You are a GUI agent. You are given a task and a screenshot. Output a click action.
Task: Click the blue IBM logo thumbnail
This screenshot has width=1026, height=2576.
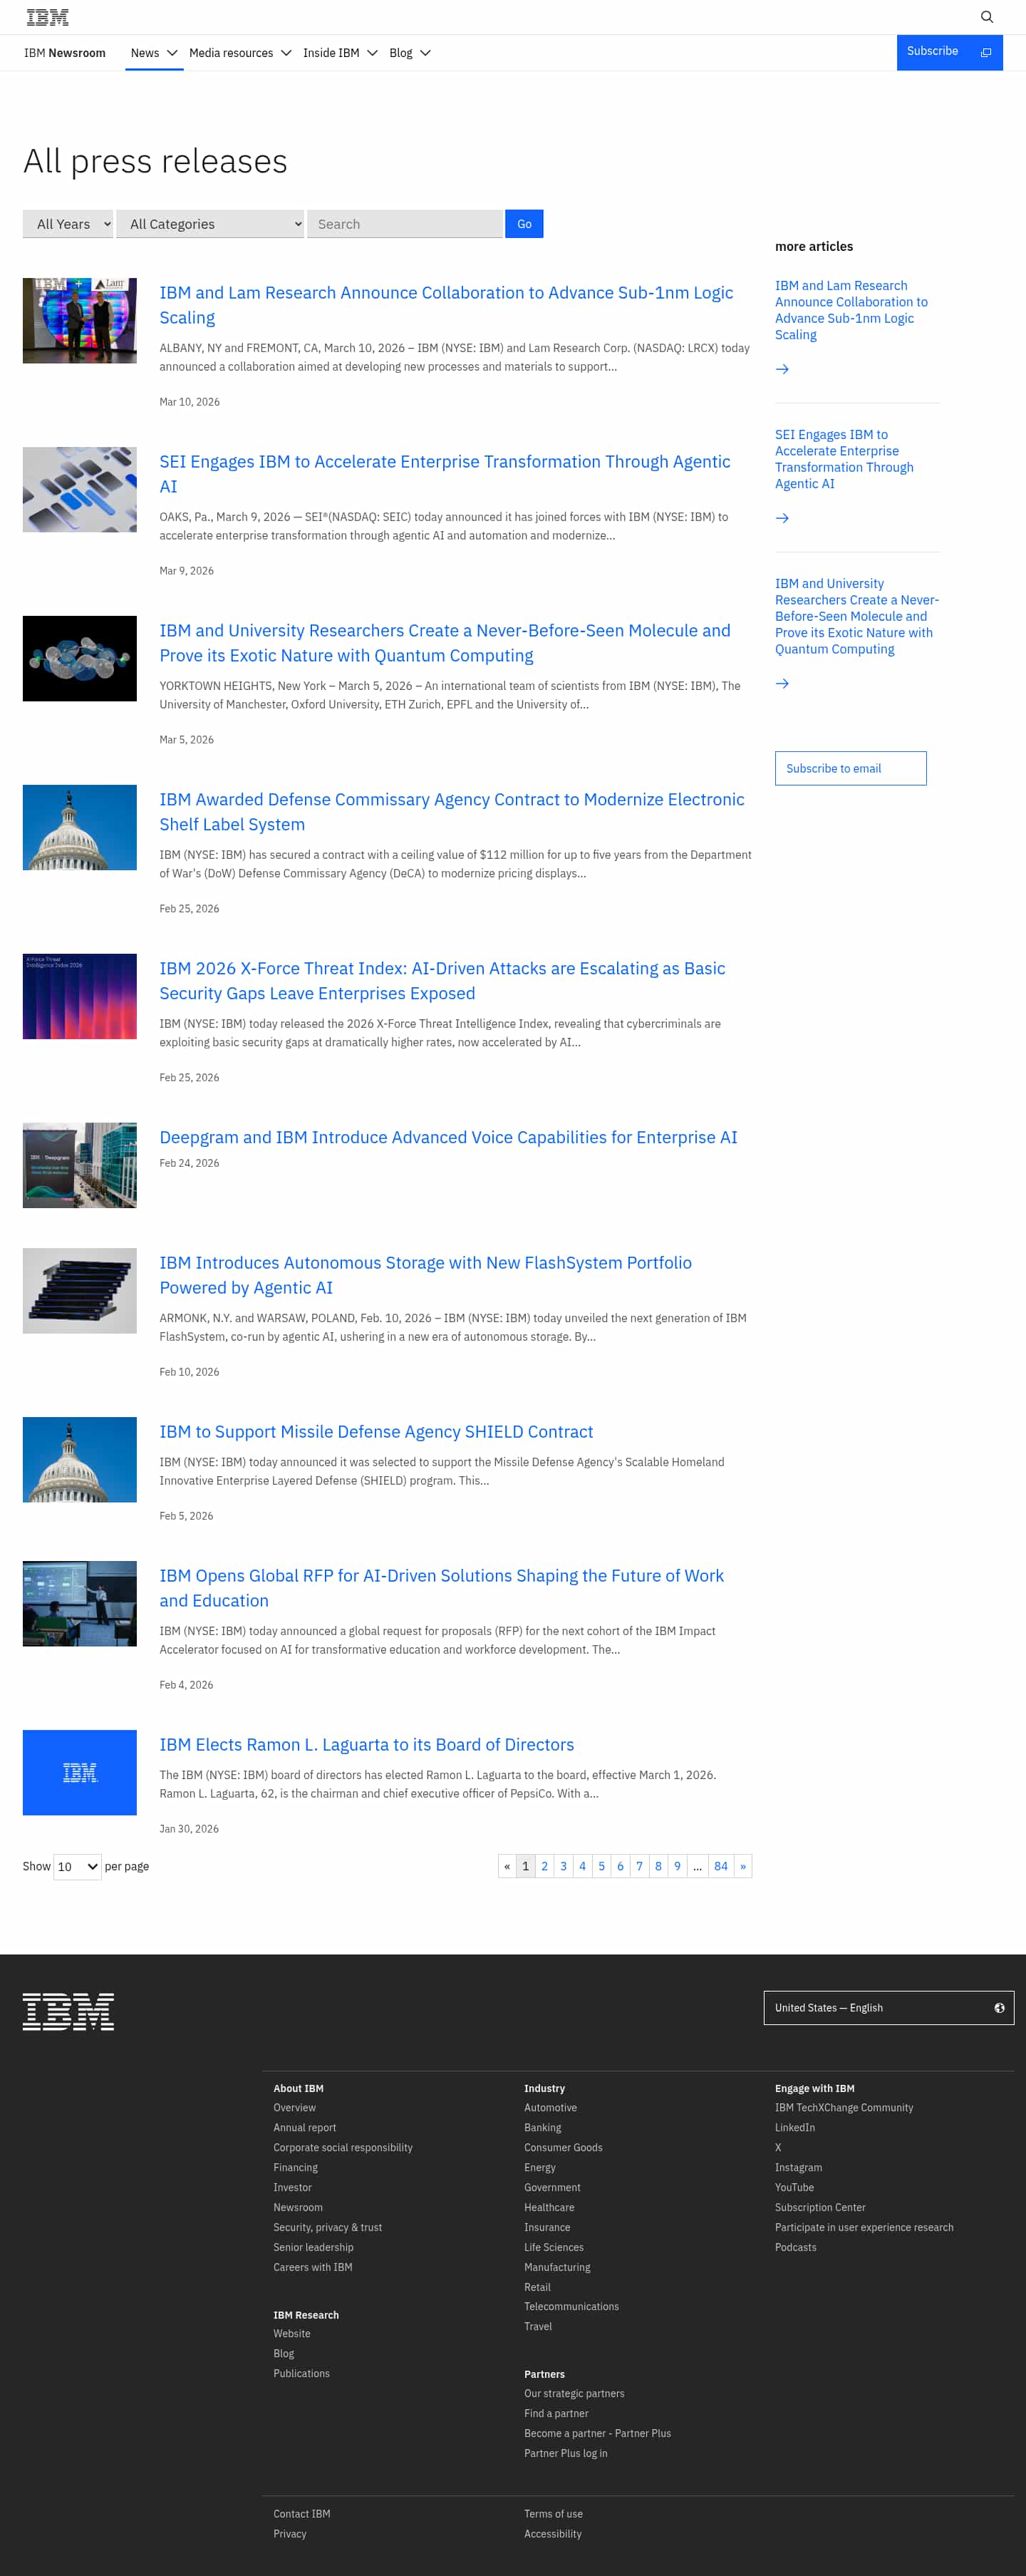(80, 1772)
